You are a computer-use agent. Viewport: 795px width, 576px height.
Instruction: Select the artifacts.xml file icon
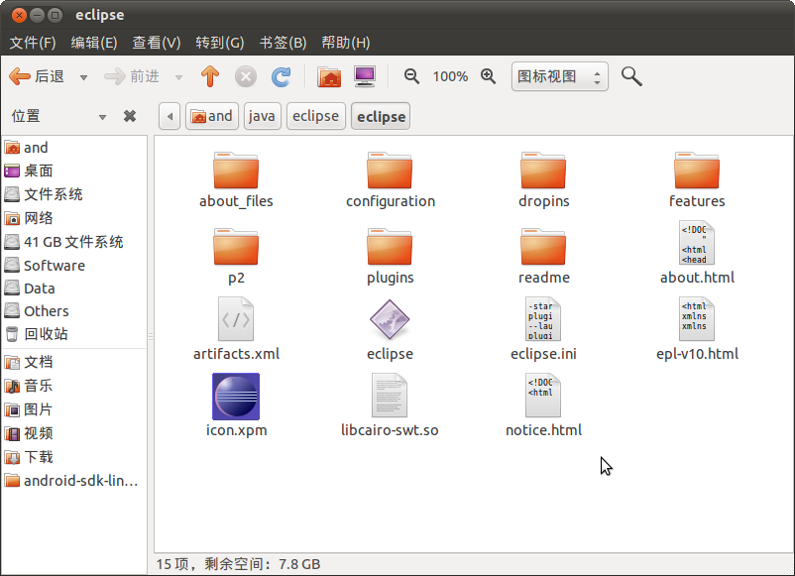(236, 319)
